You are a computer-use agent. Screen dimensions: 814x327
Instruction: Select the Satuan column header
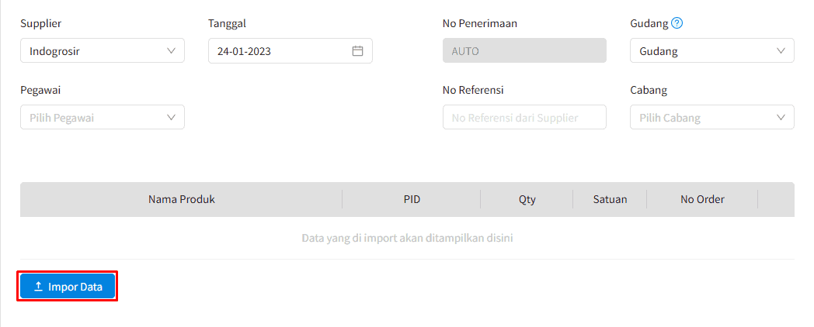coord(610,199)
